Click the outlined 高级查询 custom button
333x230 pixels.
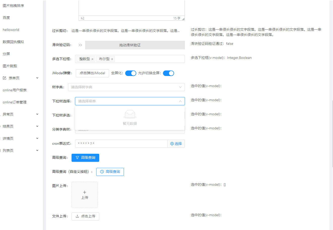(110, 172)
